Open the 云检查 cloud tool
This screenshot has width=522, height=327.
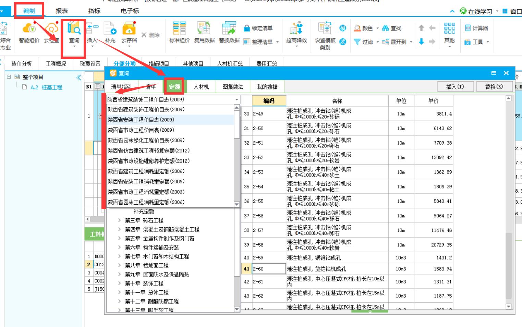coord(51,33)
